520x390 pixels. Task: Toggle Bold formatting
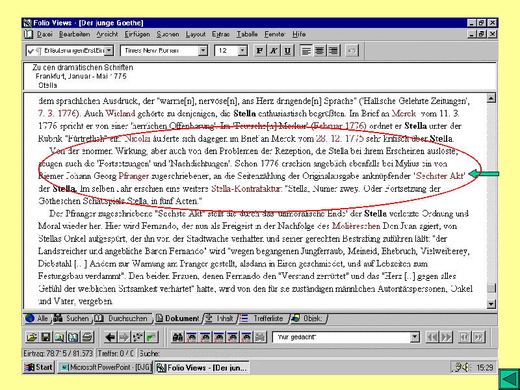259,50
